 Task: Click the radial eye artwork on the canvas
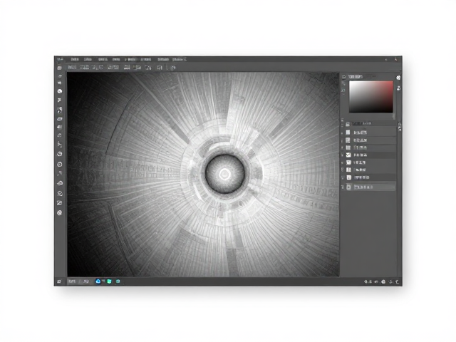click(224, 174)
